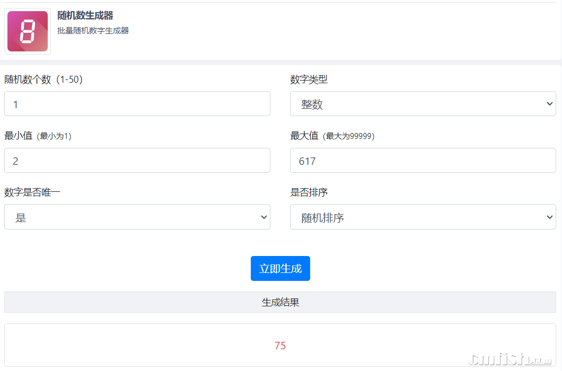Click the 生成结果 header bar
The image size is (562, 371).
[280, 302]
